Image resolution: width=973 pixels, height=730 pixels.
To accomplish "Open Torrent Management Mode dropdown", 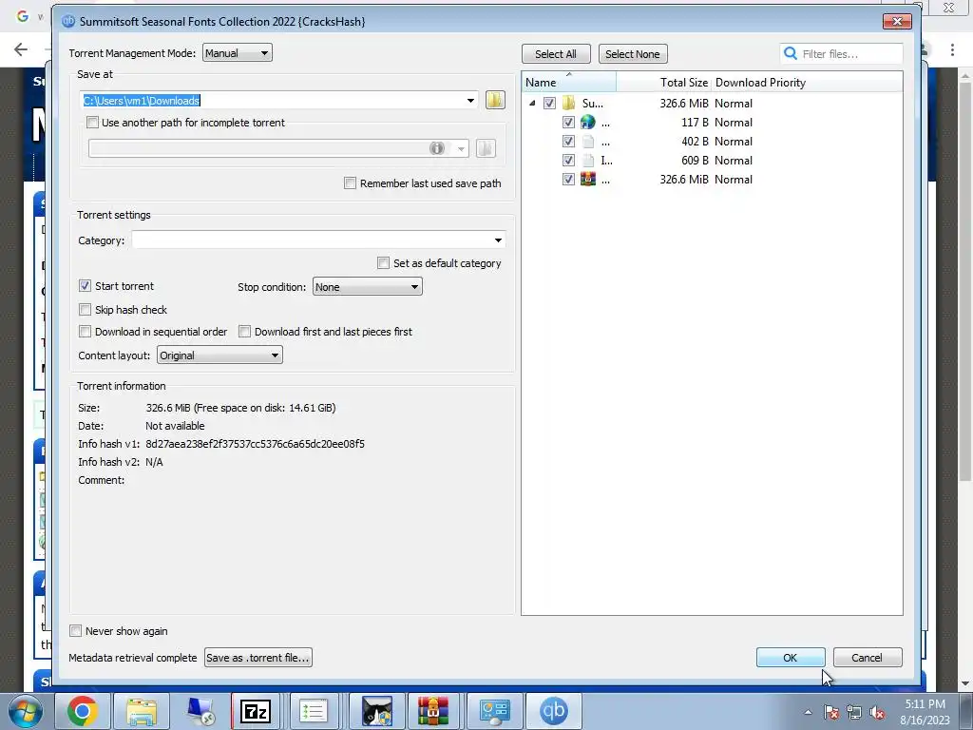I will coord(237,53).
